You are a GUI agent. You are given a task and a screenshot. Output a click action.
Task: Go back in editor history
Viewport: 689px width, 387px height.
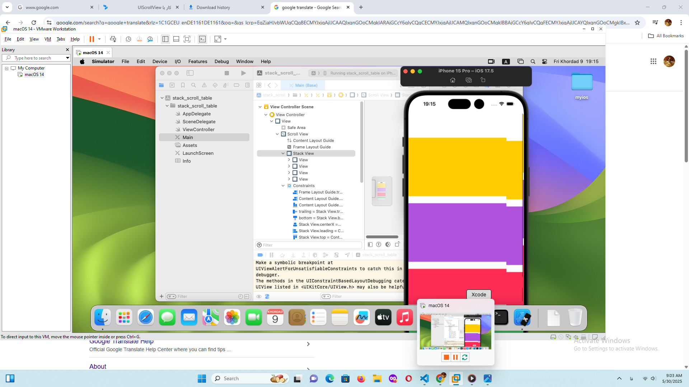(x=269, y=85)
